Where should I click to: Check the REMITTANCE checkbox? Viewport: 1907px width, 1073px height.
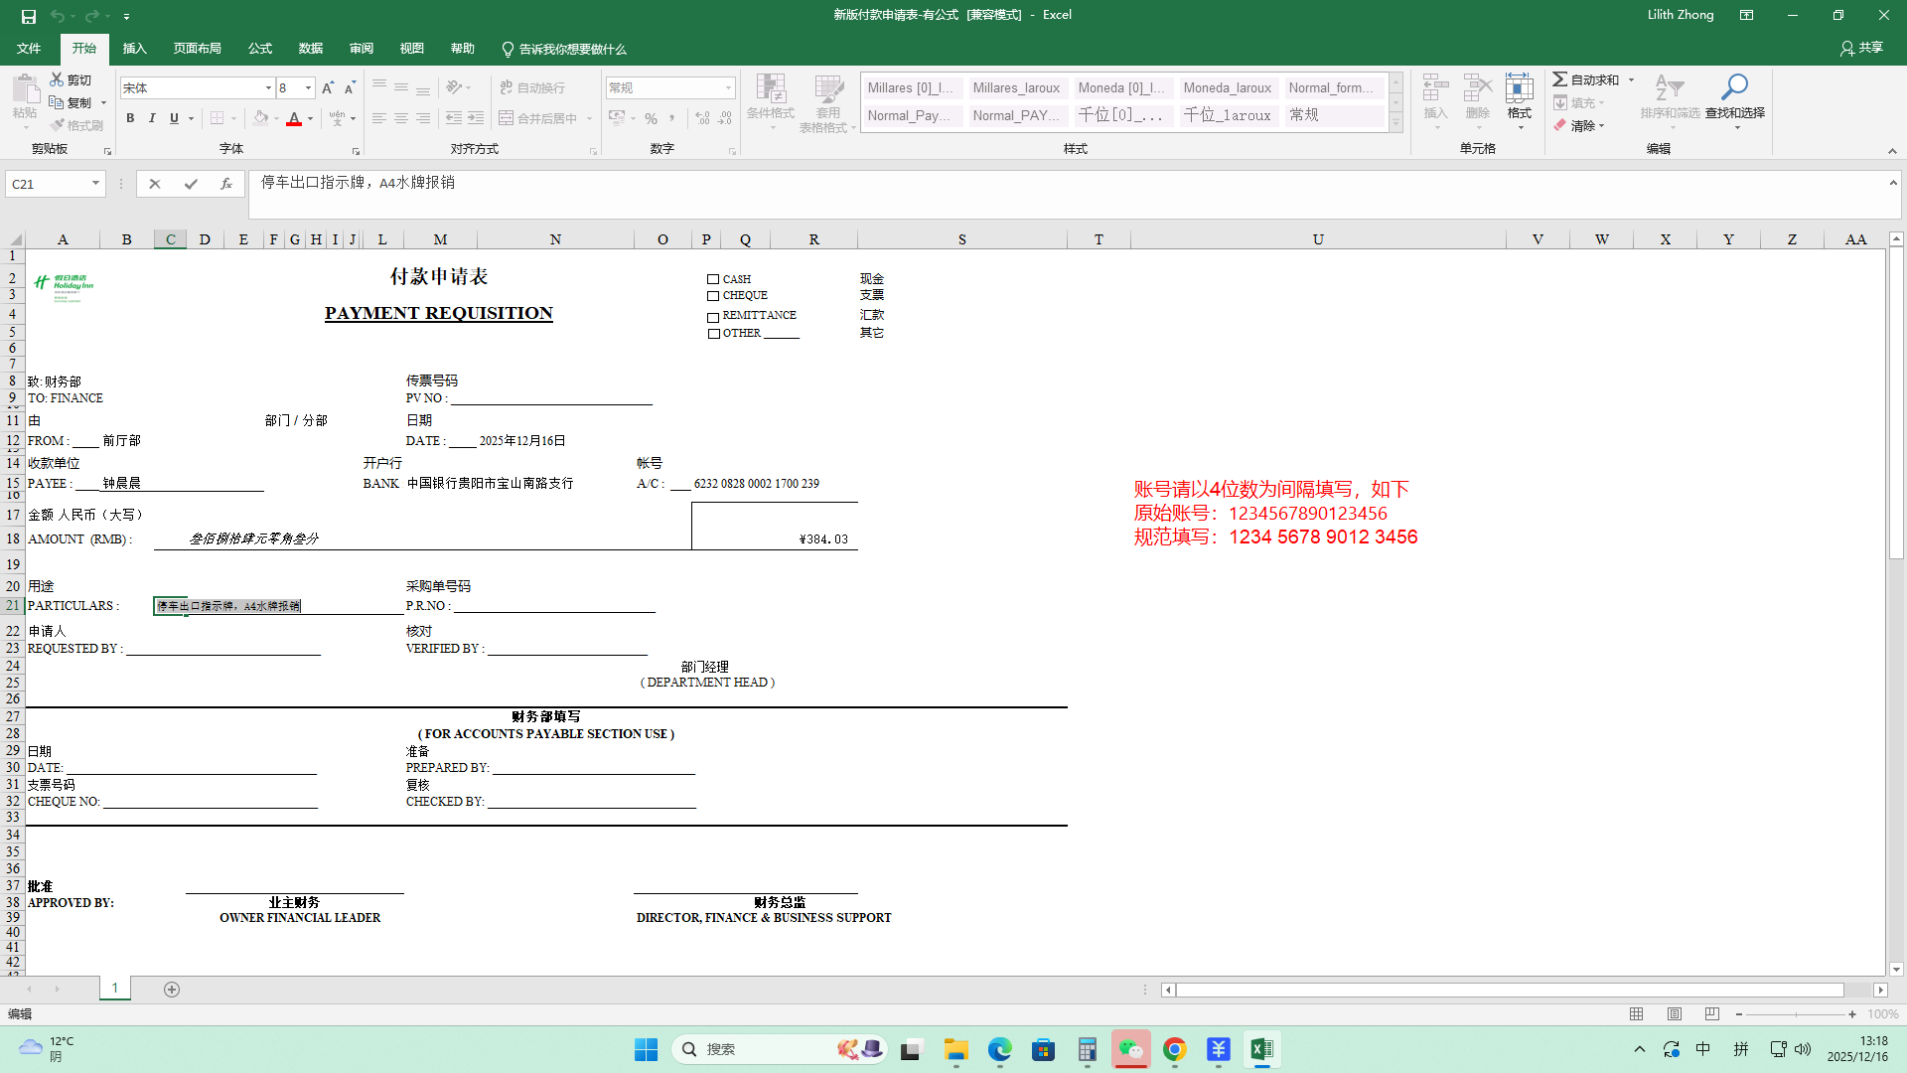point(713,317)
